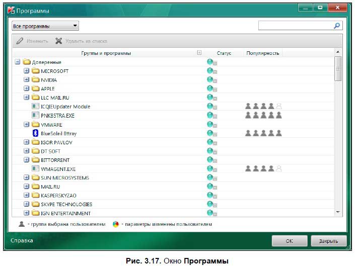Click status globe icon for DT SOFT
This screenshot has width=355, height=268.
[x=210, y=151]
